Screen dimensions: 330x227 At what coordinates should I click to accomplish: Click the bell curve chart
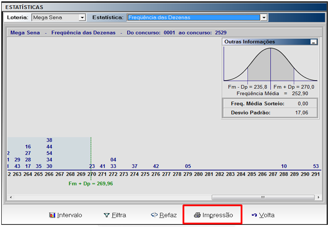coord(271,64)
